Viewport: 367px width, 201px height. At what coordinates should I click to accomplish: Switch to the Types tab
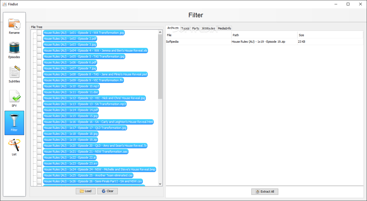click(x=185, y=28)
